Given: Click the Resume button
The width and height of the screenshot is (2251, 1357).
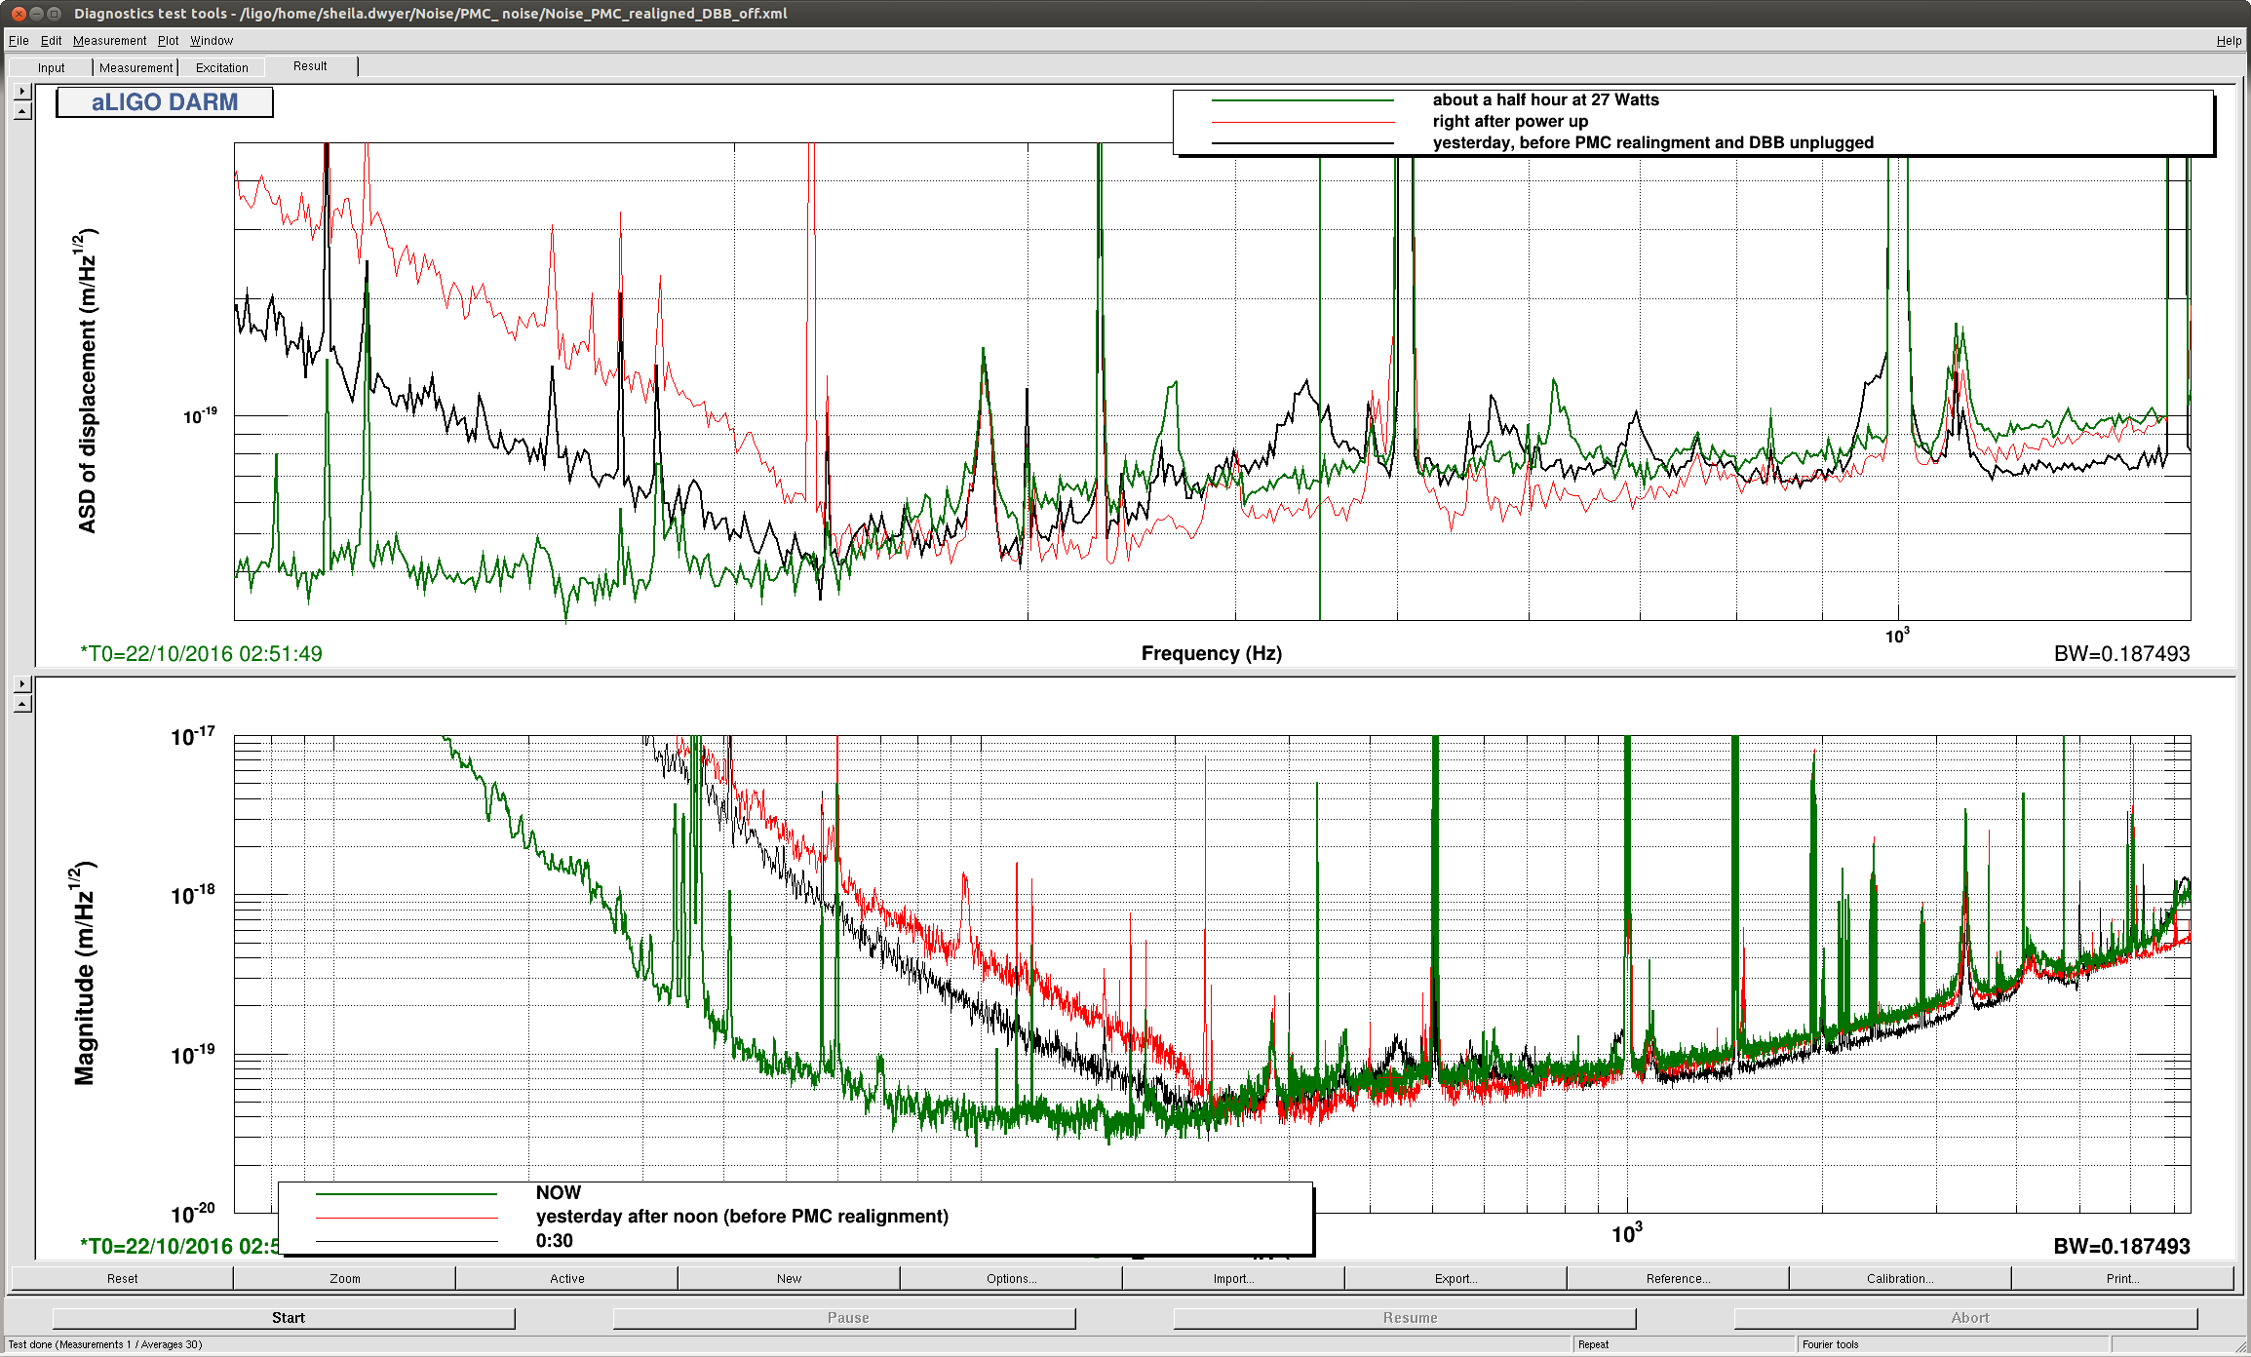Looking at the screenshot, I should [1405, 1317].
